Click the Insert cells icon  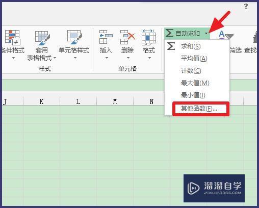(x=106, y=37)
